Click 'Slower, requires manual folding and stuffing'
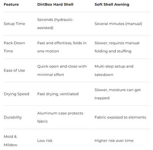 (x=117, y=47)
